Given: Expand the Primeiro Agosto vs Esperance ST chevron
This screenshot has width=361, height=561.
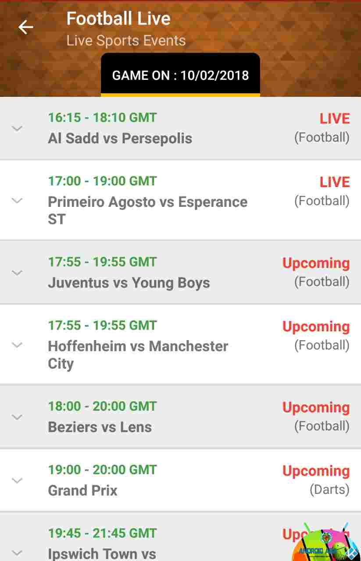Looking at the screenshot, I should (x=17, y=201).
